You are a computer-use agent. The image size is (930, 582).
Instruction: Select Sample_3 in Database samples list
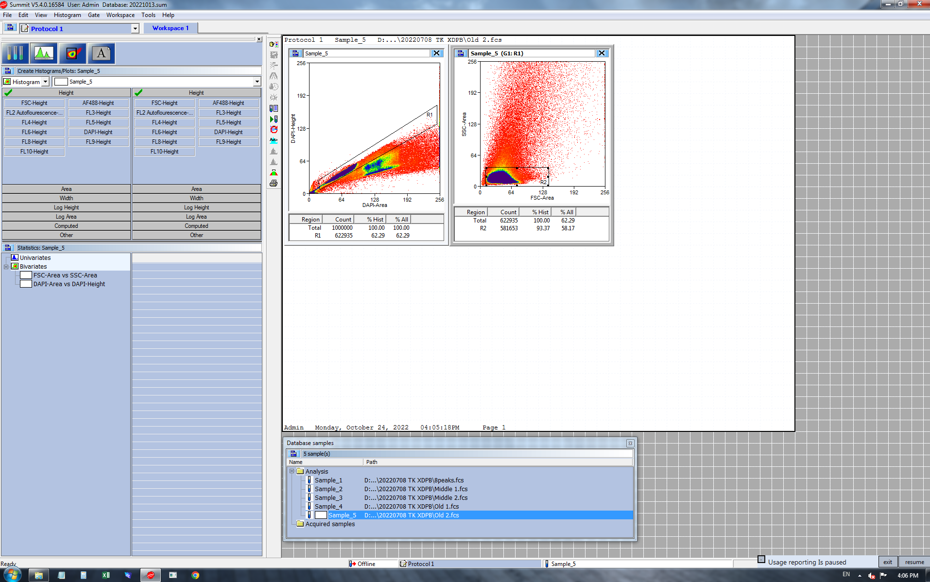coord(328,498)
